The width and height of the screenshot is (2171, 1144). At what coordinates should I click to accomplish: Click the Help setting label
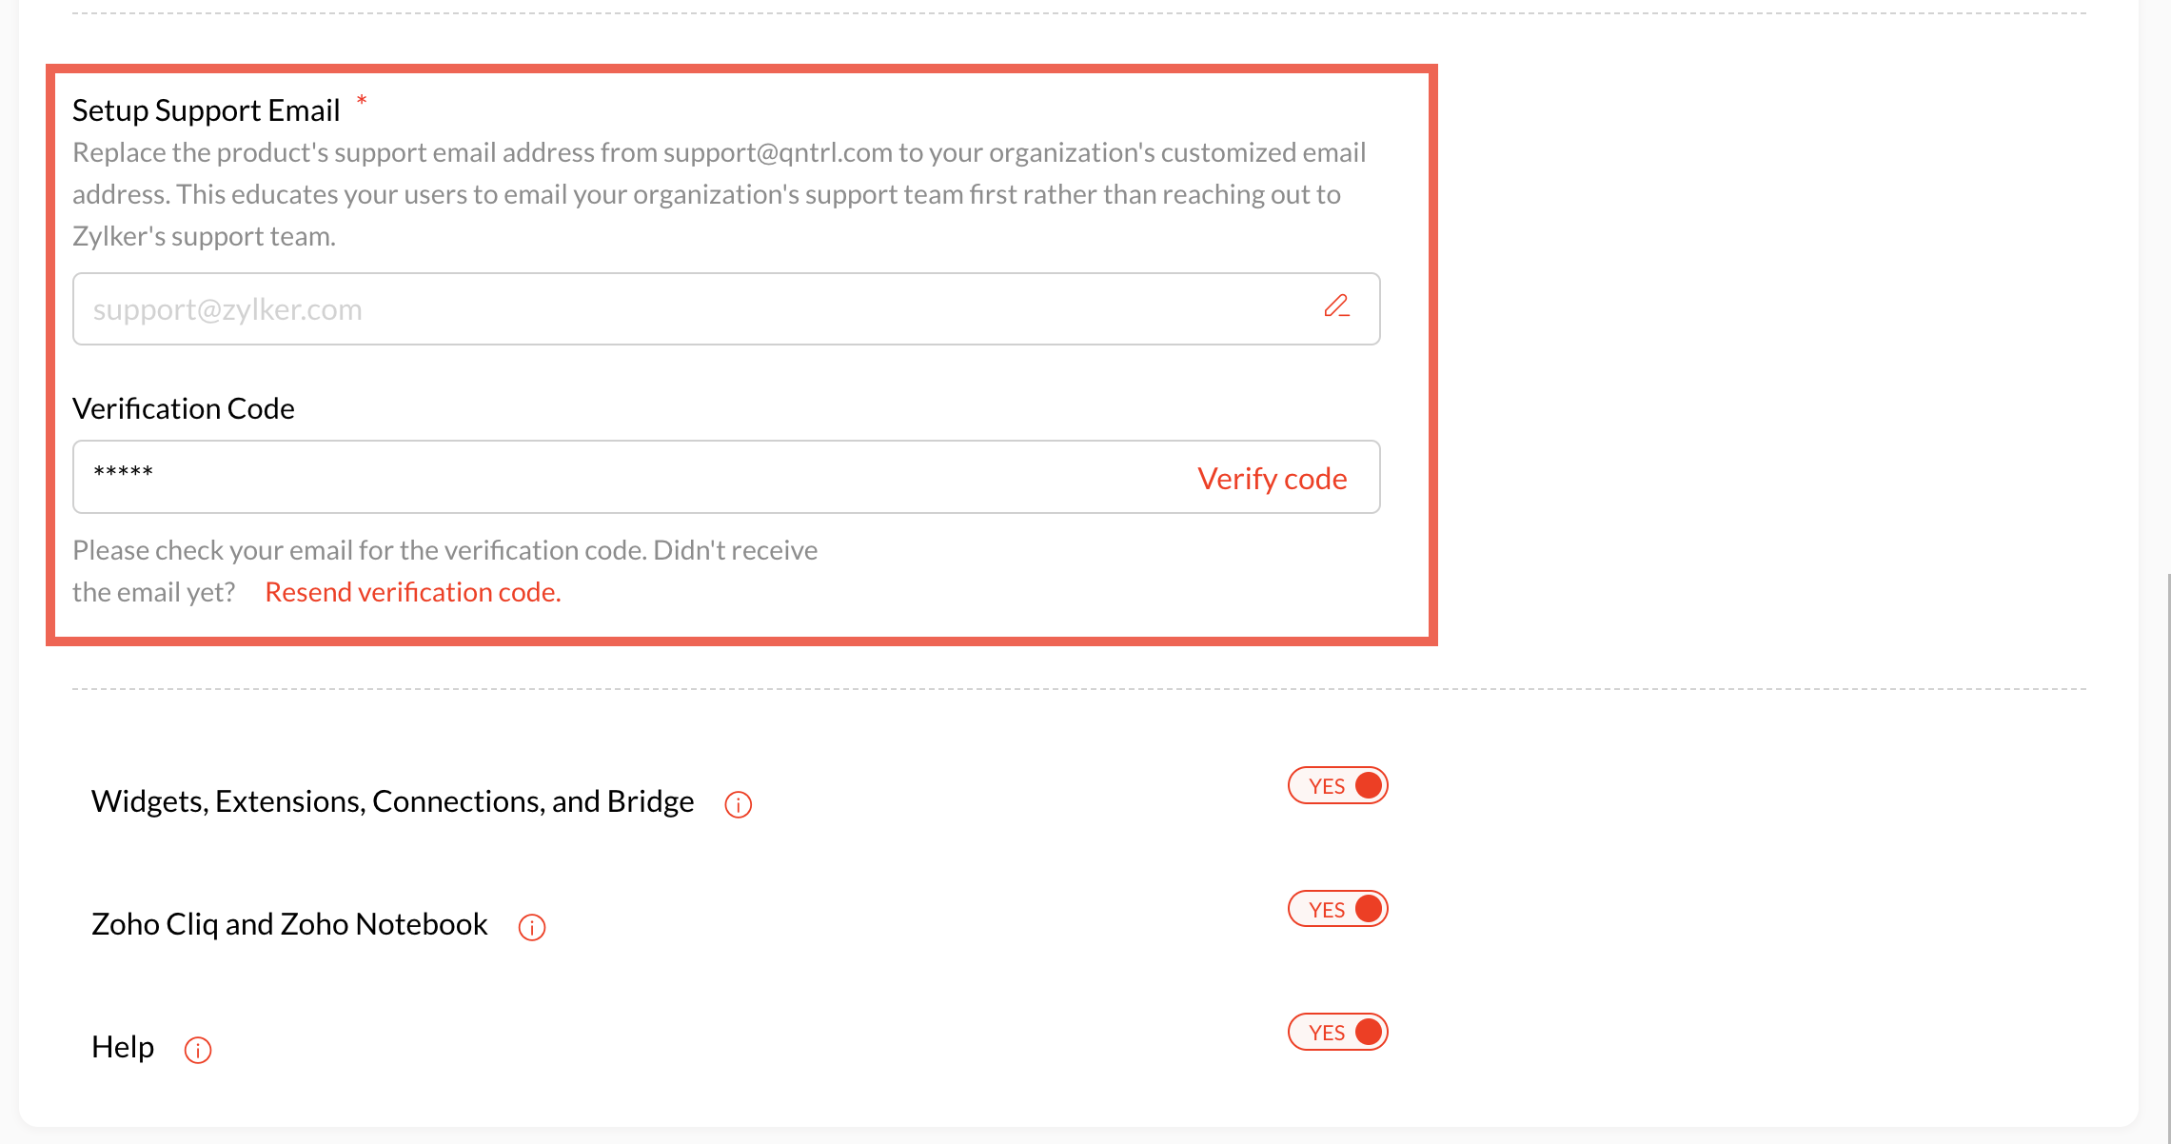click(122, 1047)
